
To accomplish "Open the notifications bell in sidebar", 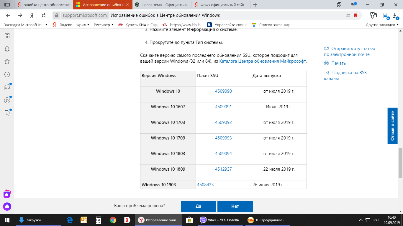I will (7, 49).
